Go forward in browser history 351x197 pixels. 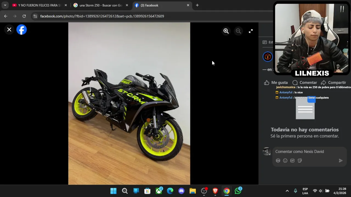point(15,16)
